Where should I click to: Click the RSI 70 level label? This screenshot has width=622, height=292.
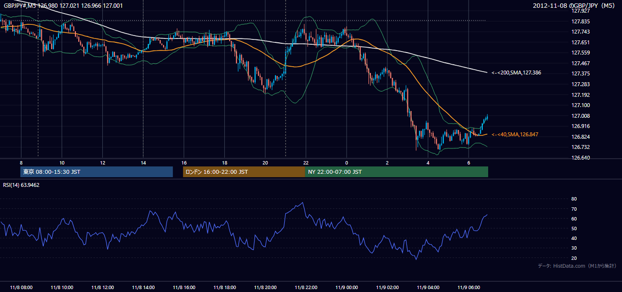coord(574,209)
